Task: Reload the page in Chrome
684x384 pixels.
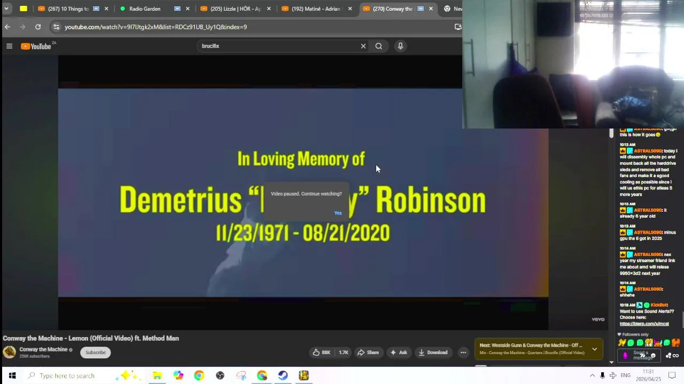Action: tap(38, 27)
